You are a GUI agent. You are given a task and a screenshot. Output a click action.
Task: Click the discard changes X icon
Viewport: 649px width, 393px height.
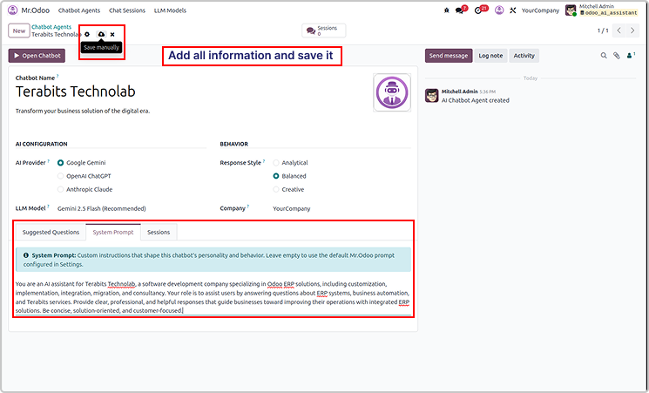point(112,33)
